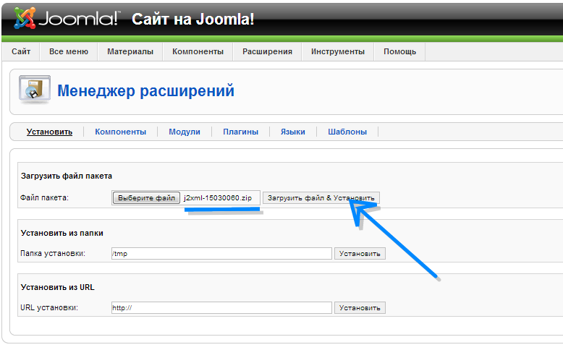Switch to the Установить tab
Screen dimensions: 563x350
[49, 132]
